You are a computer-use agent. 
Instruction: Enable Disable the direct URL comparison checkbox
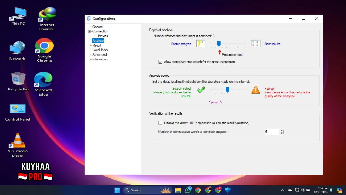click(161, 123)
